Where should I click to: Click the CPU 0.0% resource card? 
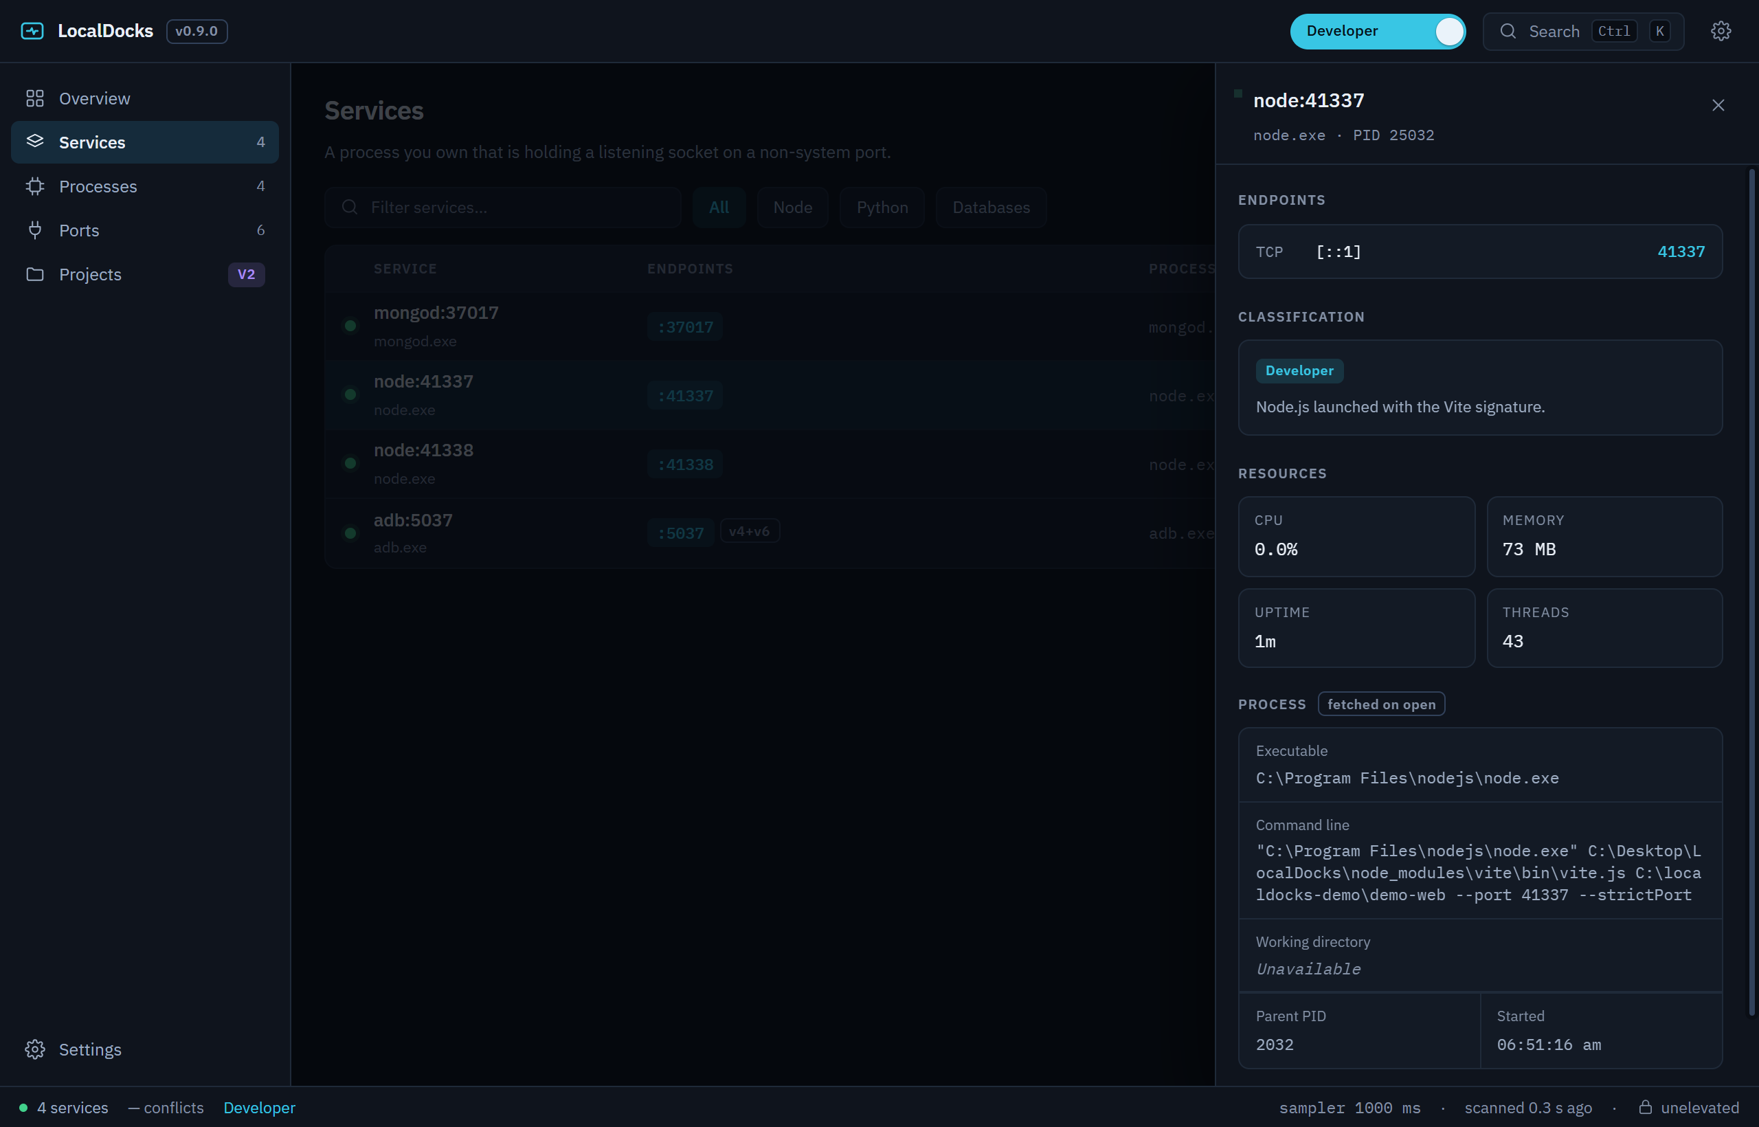[1356, 537]
